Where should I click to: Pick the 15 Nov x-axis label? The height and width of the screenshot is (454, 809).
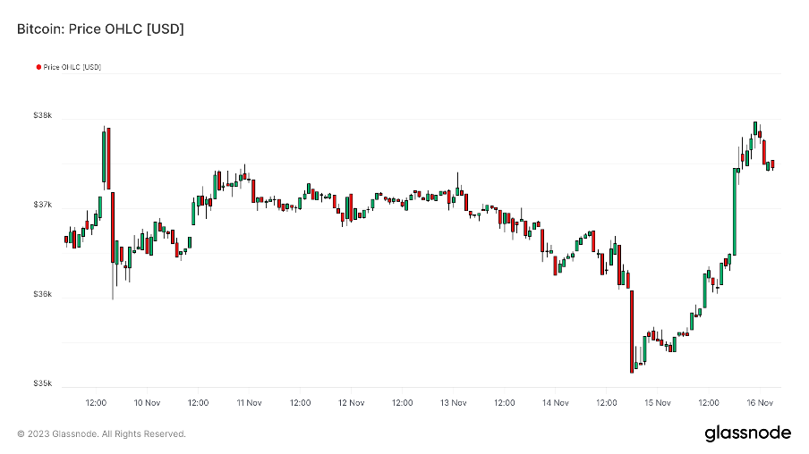click(x=658, y=403)
